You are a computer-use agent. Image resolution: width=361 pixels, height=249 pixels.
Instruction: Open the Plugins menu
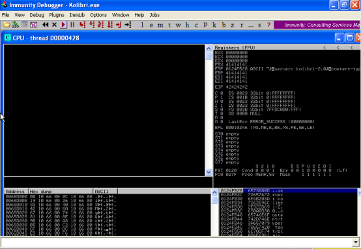[57, 15]
